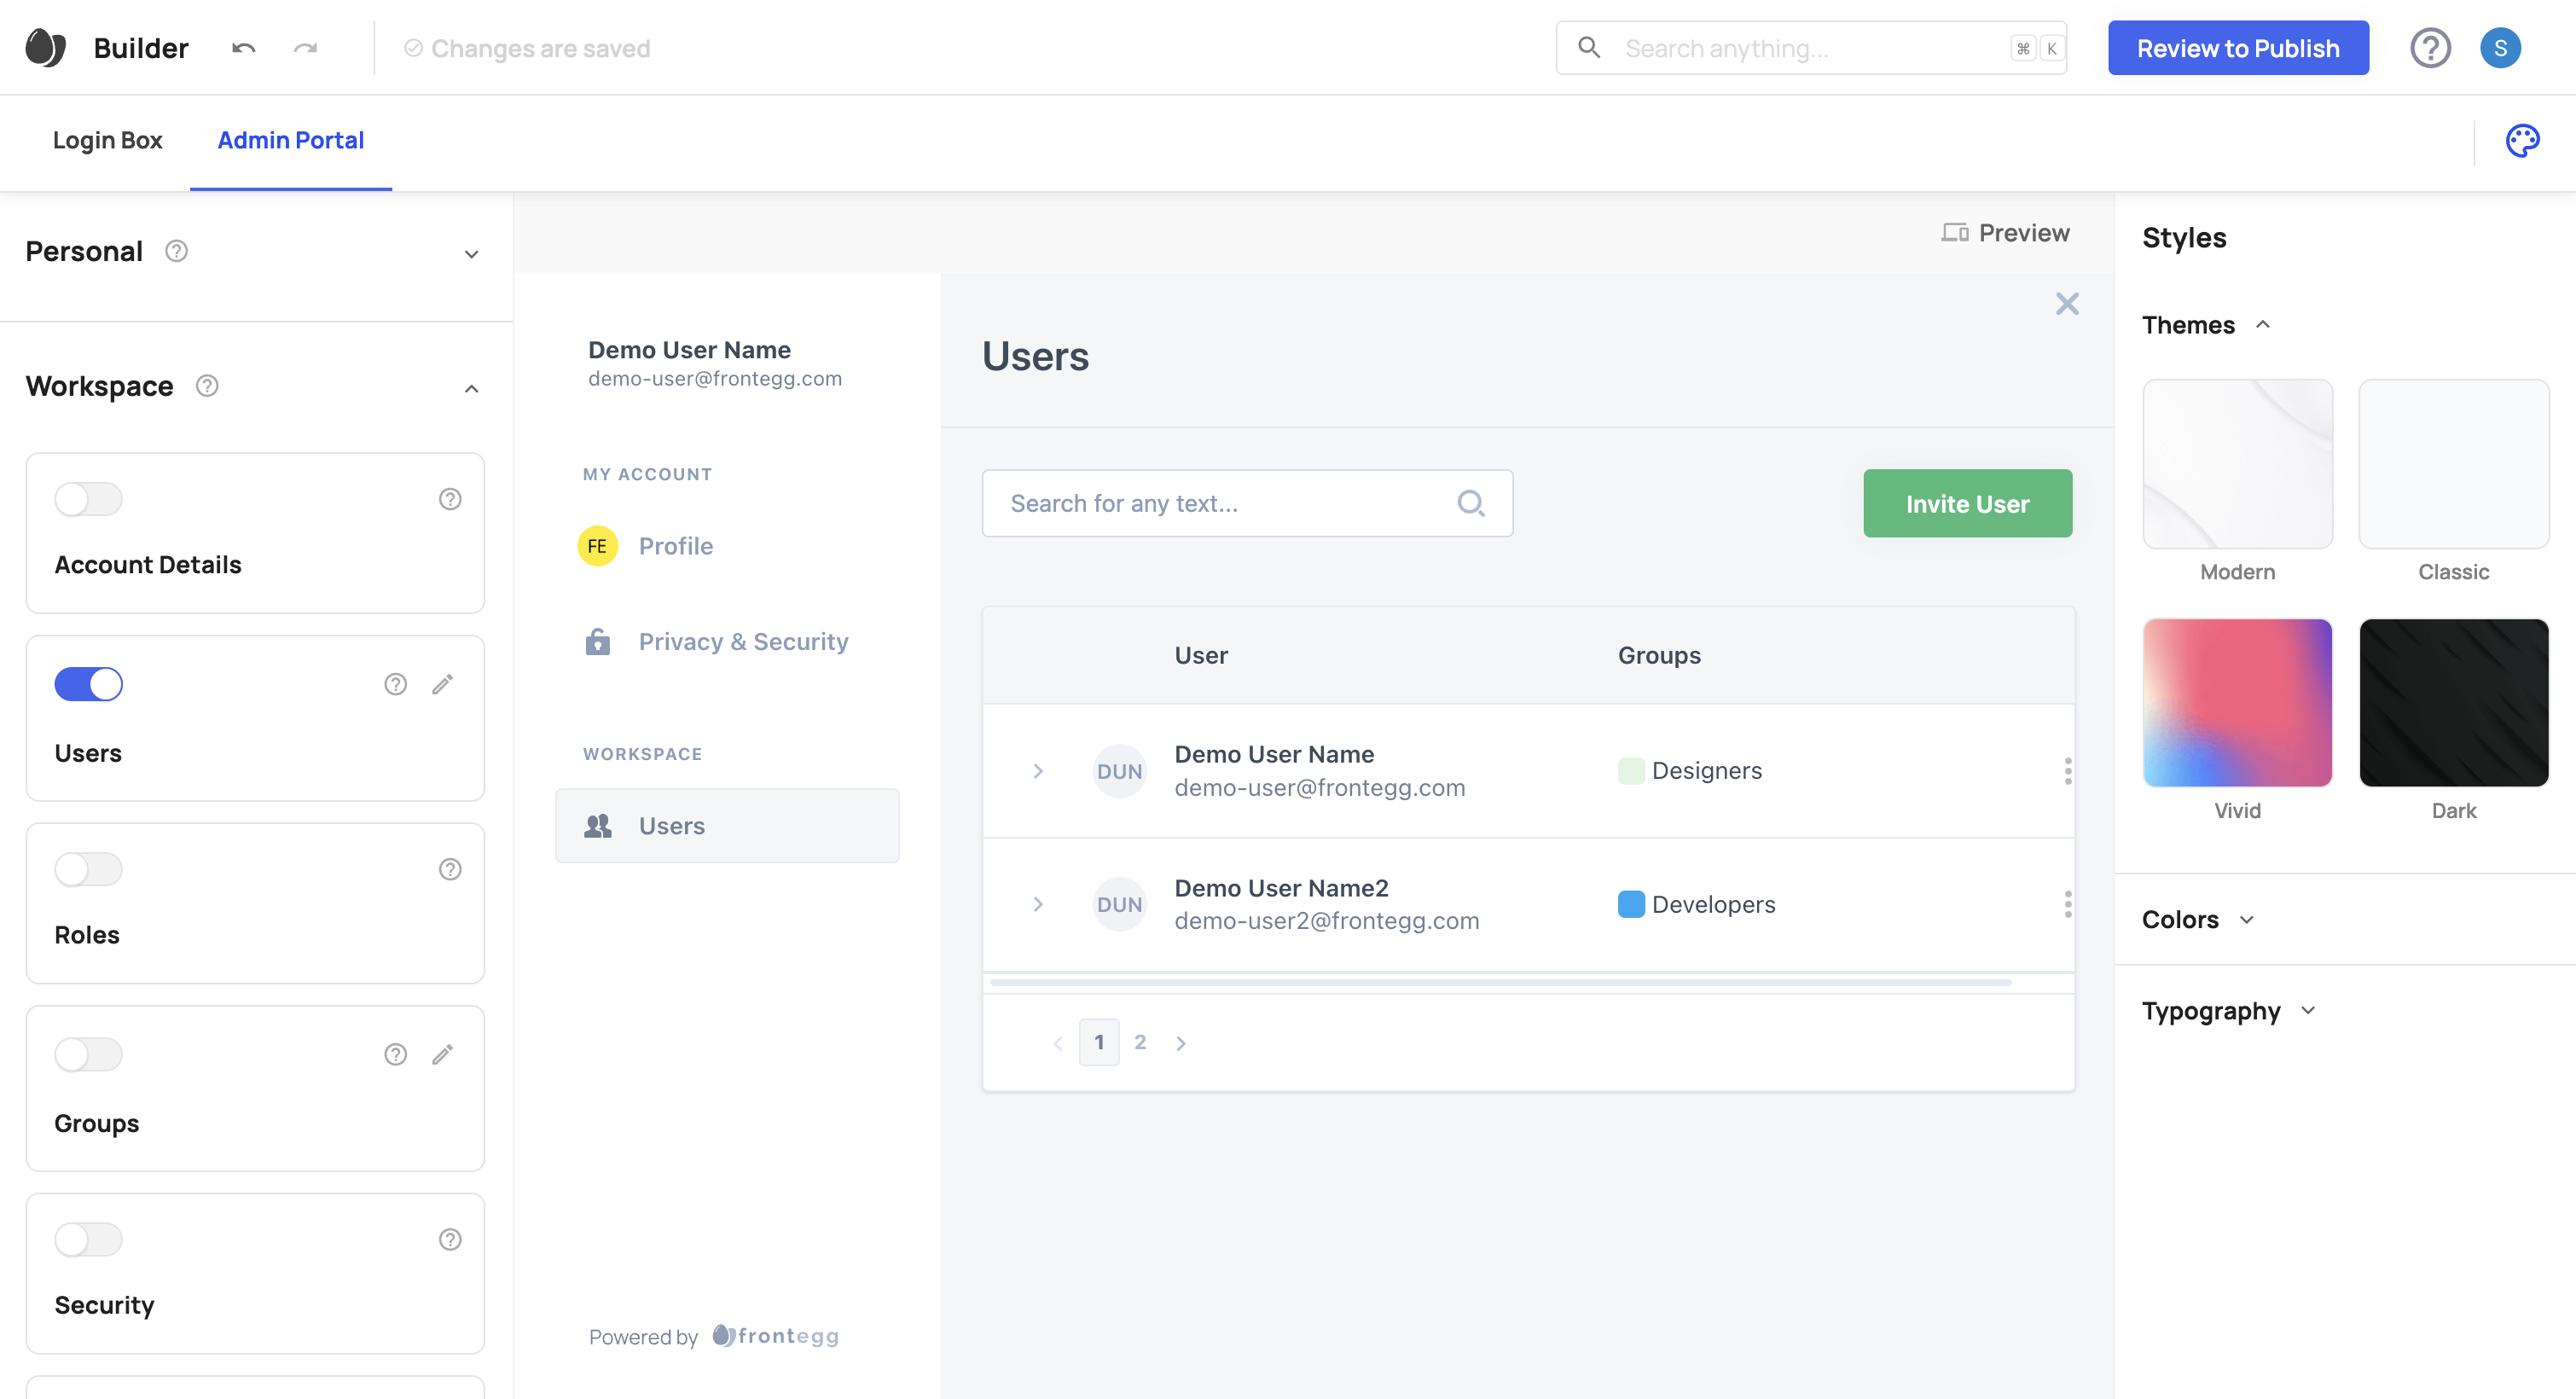
Task: Disable the Users toggle
Action: [x=89, y=684]
